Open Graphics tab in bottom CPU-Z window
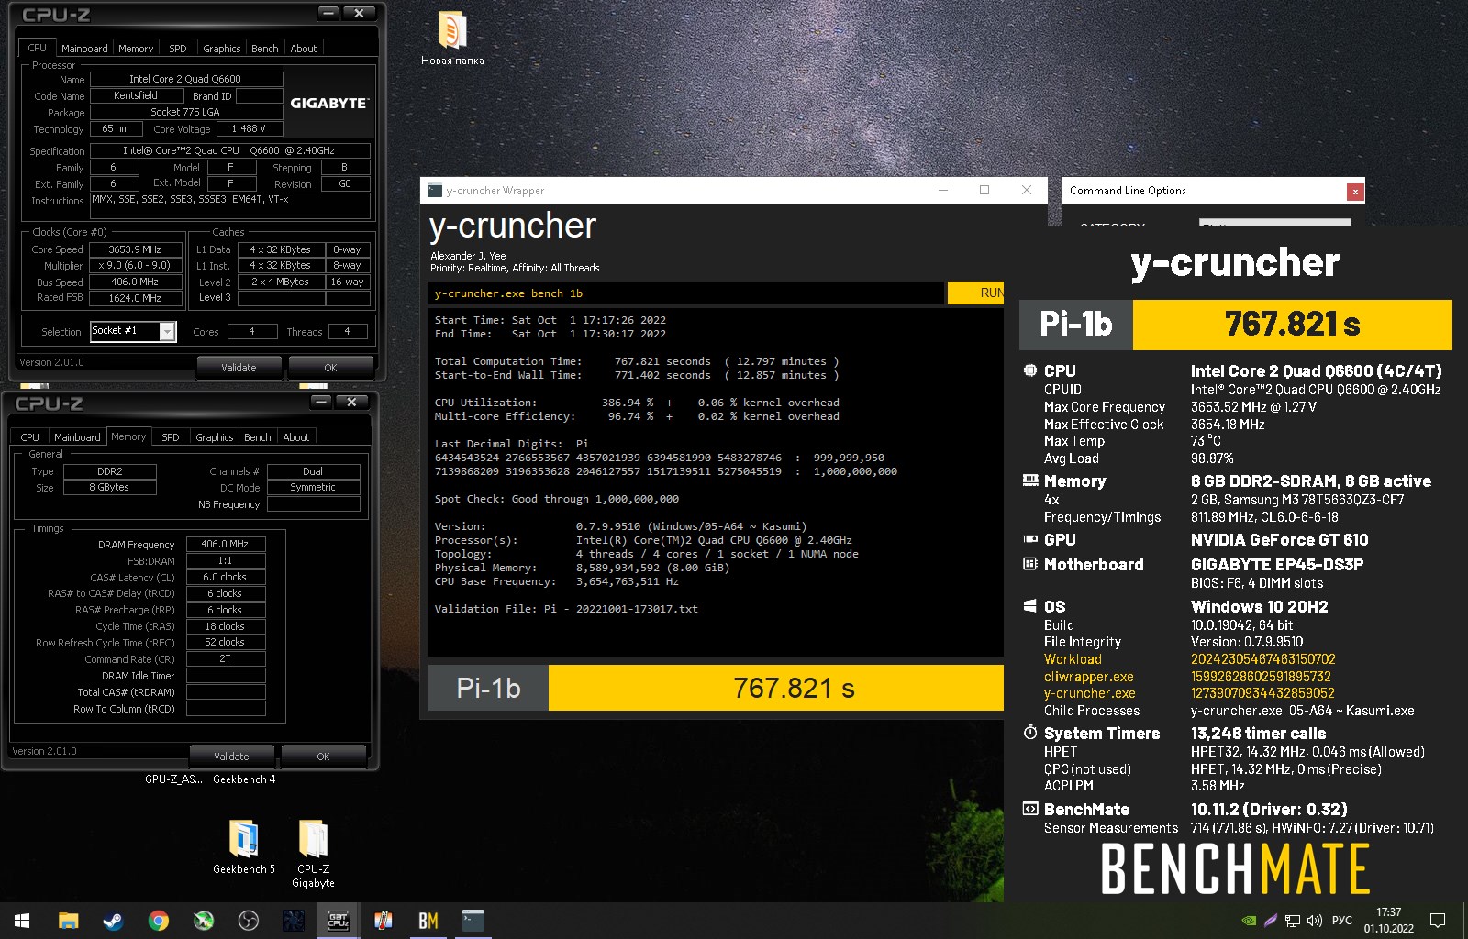The height and width of the screenshot is (939, 1468). 215,437
